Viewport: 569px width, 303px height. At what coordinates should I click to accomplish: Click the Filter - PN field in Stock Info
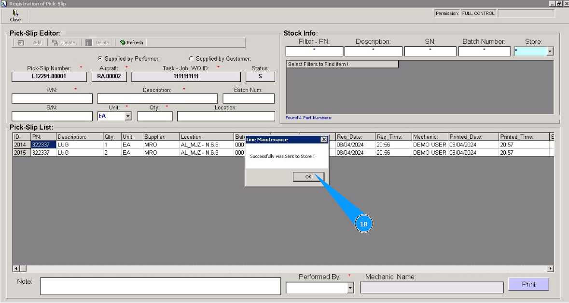click(x=314, y=52)
